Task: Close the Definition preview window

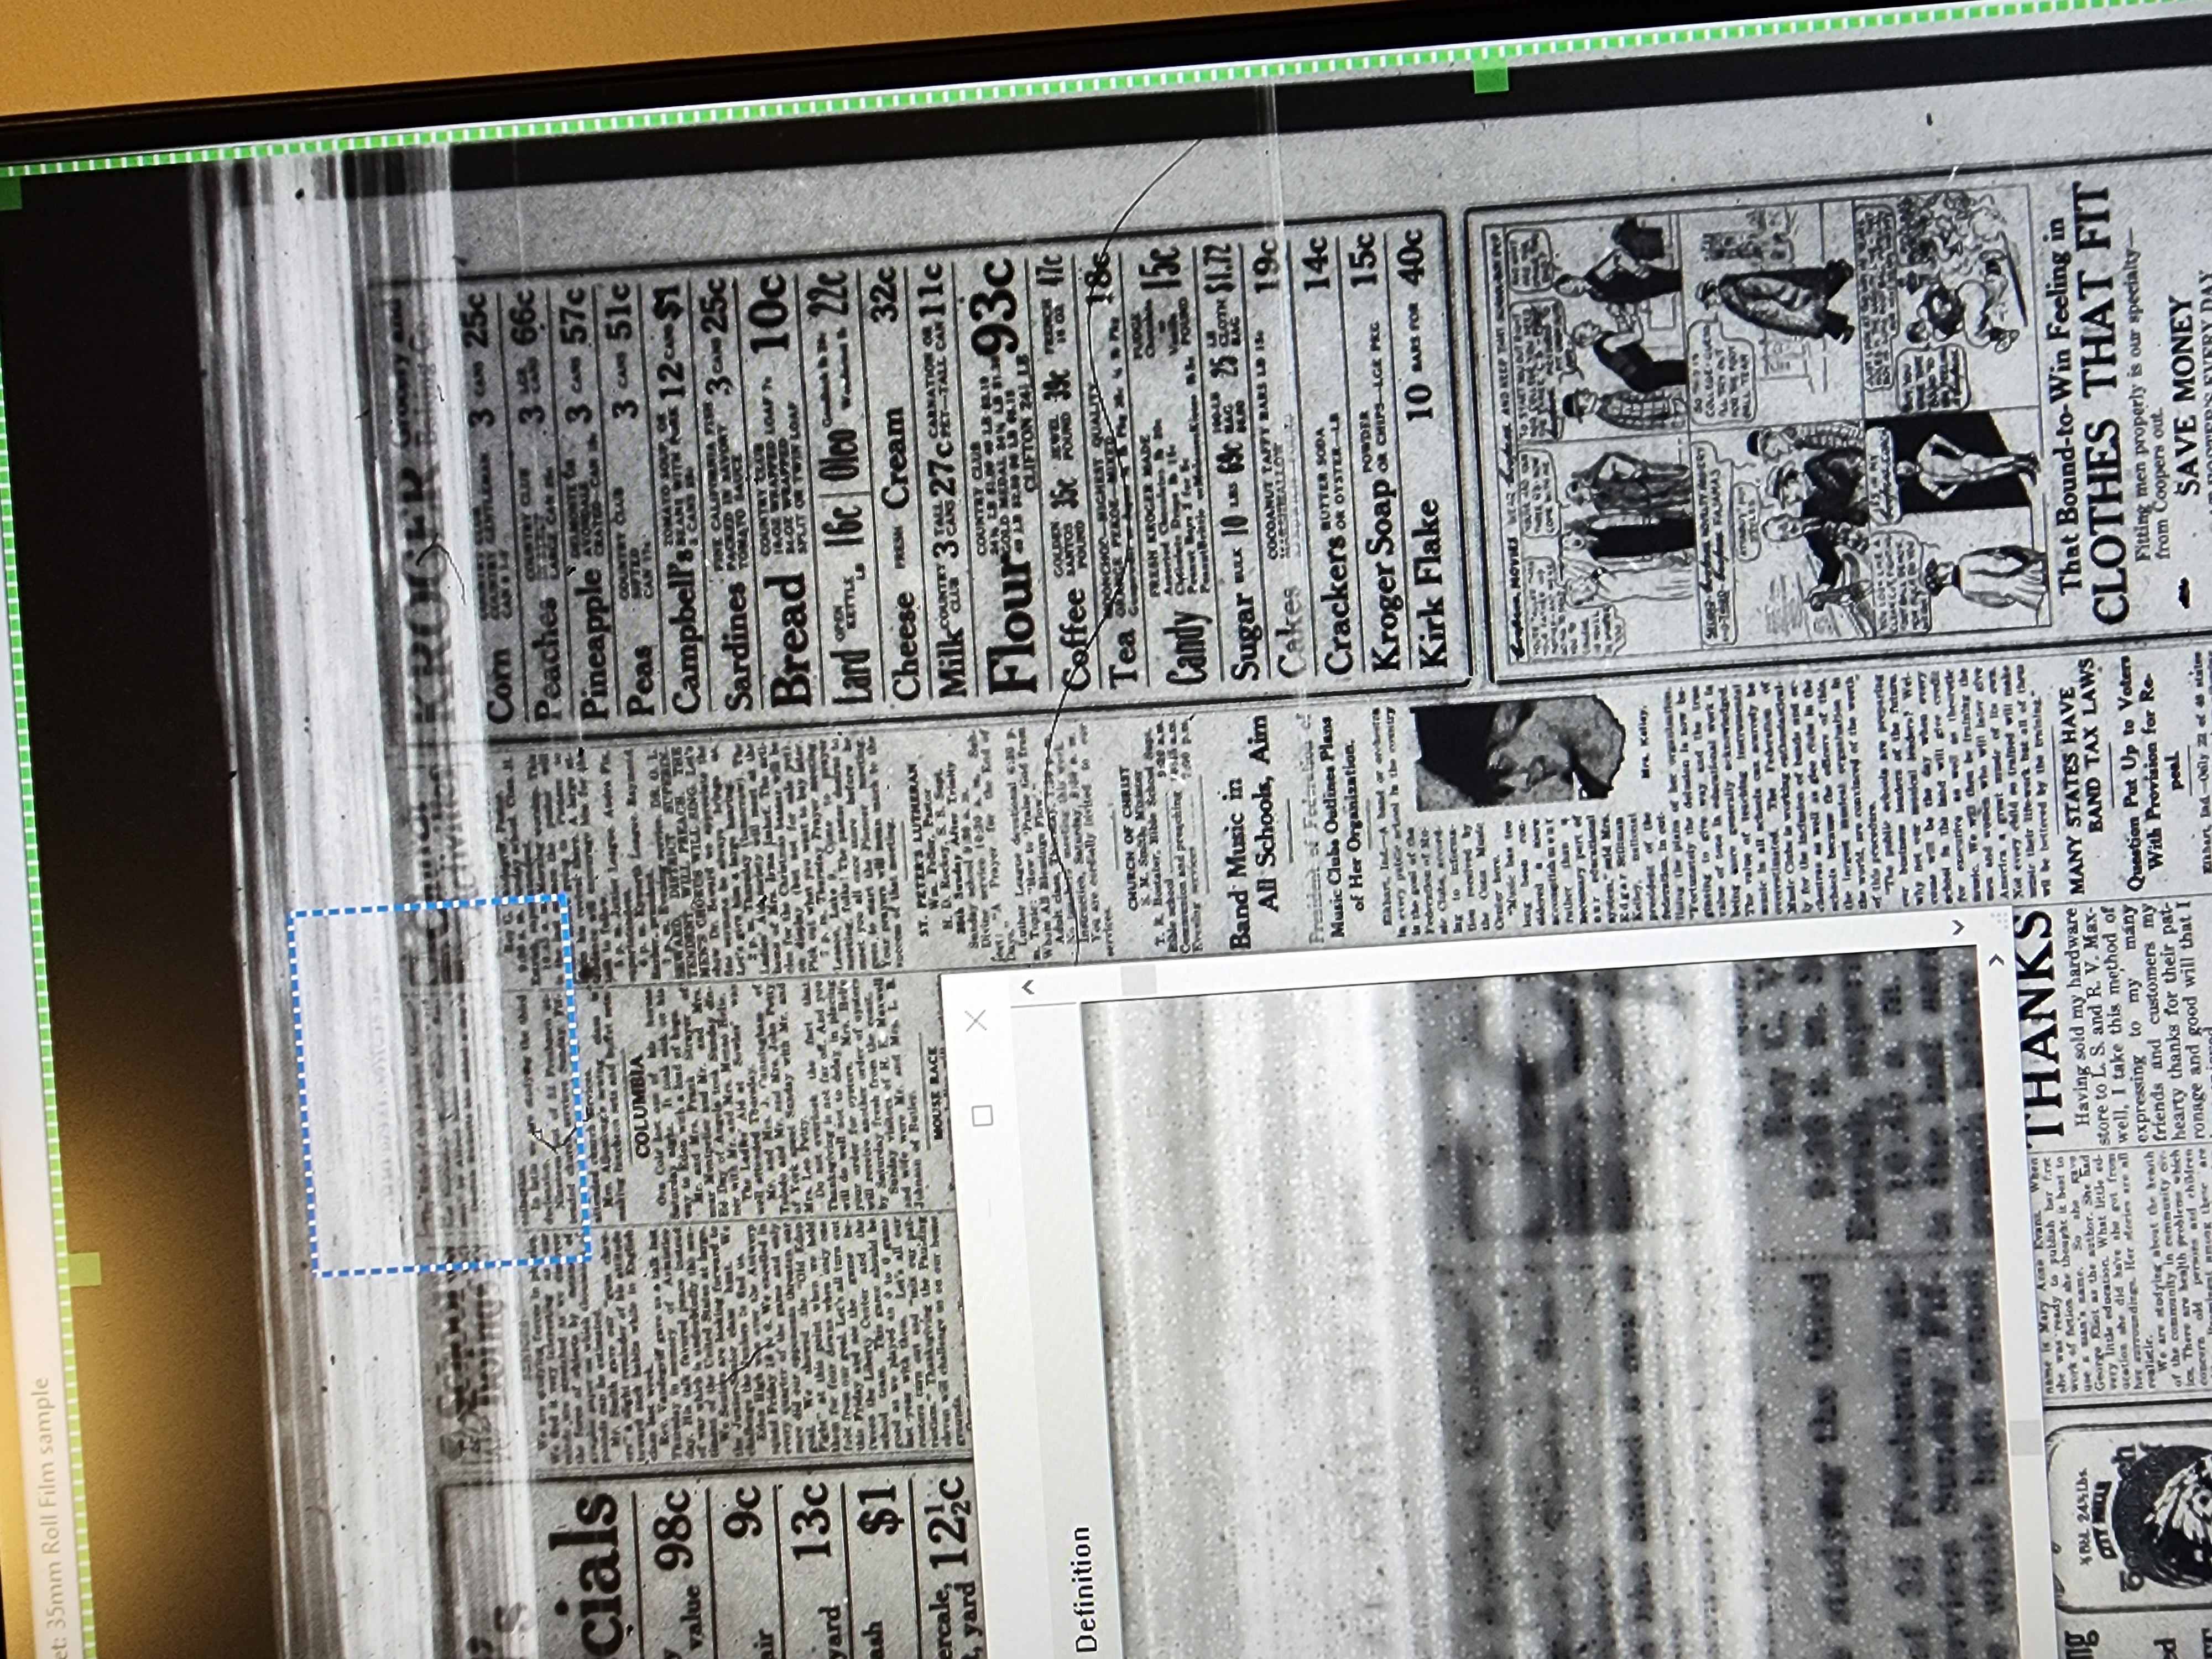Action: tap(976, 1020)
